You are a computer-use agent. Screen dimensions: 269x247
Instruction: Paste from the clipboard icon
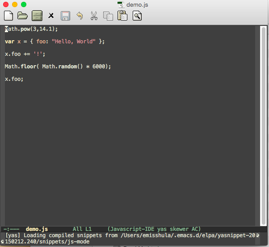point(122,16)
